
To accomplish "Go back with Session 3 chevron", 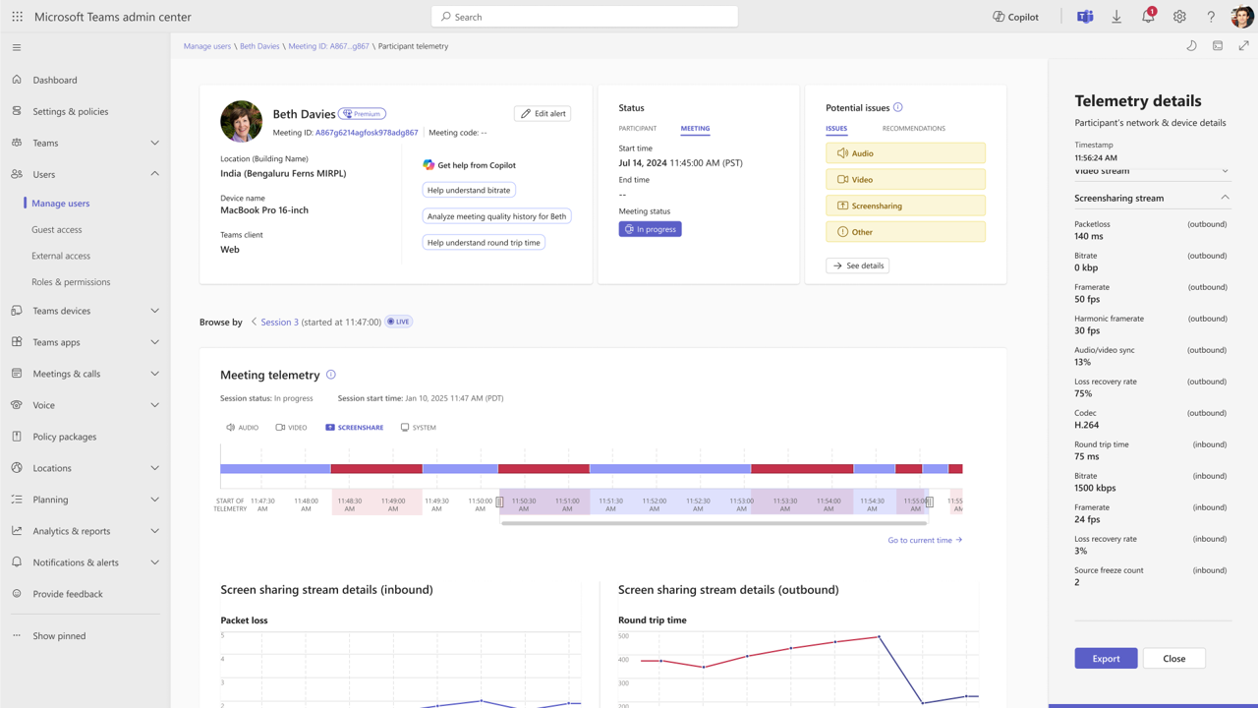I will point(254,322).
